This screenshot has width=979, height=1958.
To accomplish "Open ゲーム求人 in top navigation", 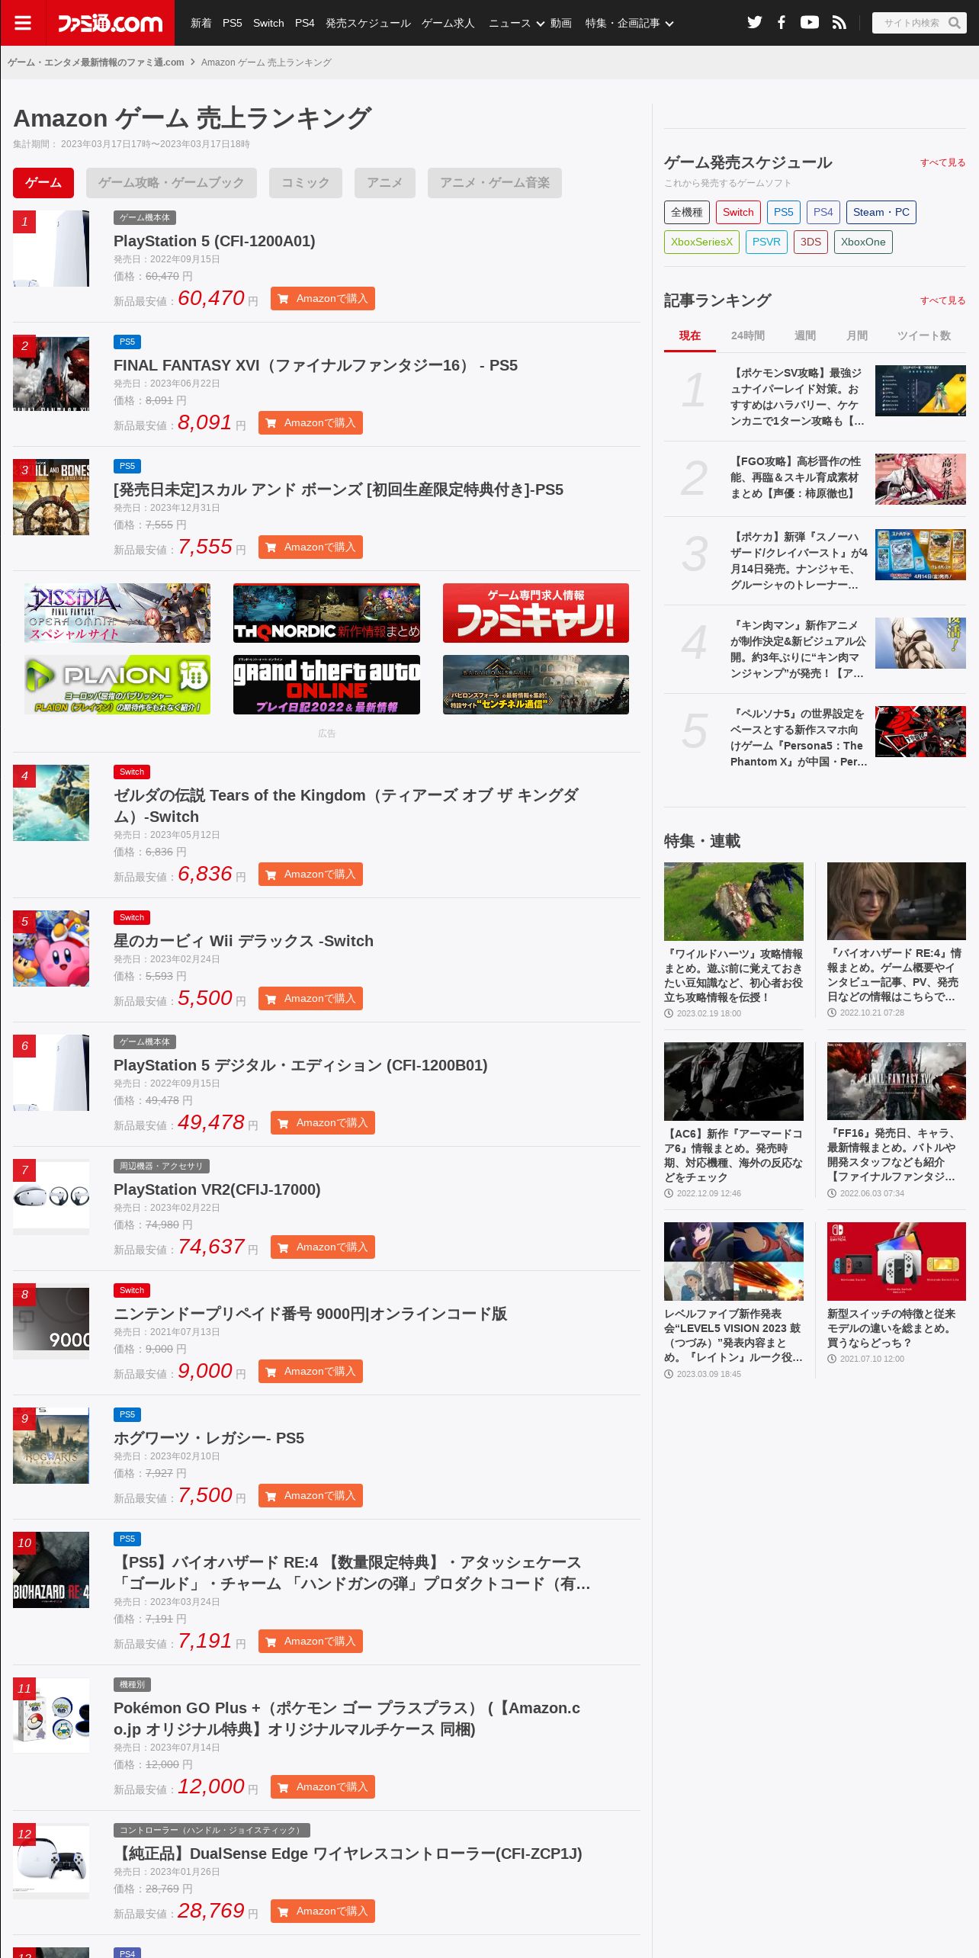I will click(448, 23).
